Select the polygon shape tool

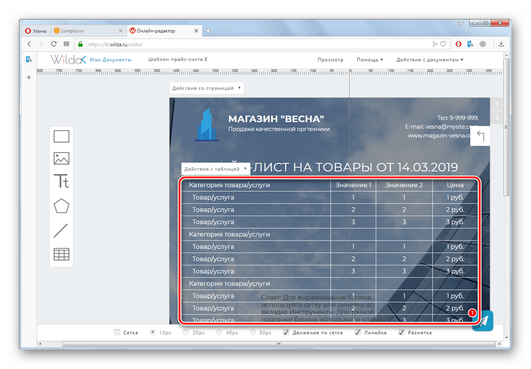click(x=61, y=206)
